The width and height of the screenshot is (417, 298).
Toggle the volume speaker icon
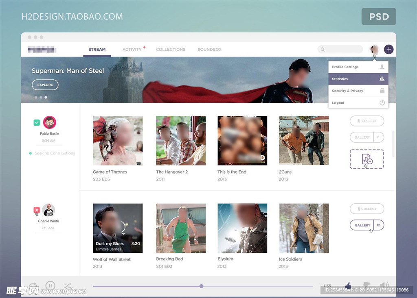[x=384, y=285]
